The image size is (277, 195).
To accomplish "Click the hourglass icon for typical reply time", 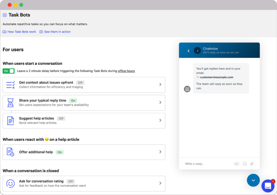I will pyautogui.click(x=10, y=103).
